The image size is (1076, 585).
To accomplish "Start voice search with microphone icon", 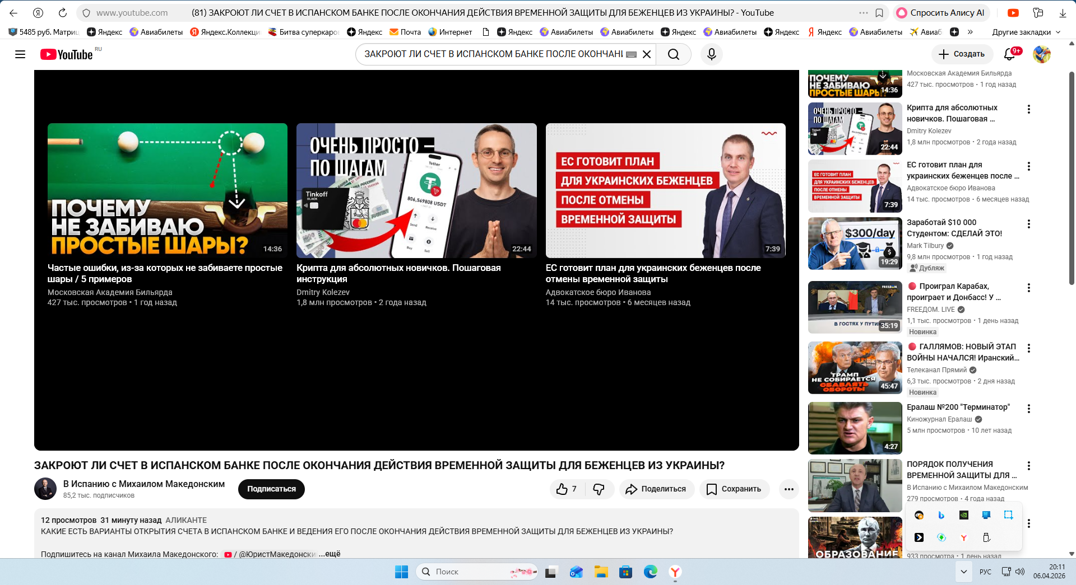I will pyautogui.click(x=711, y=54).
